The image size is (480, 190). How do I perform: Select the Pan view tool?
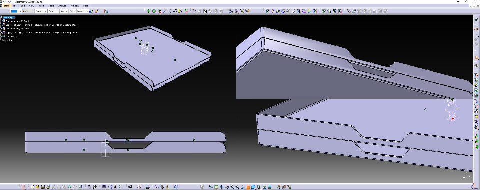221,187
